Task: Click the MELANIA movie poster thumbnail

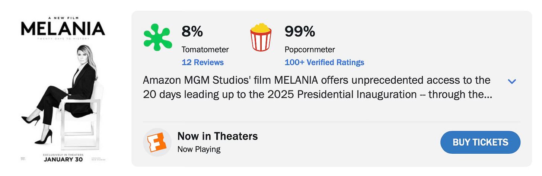Action: (x=63, y=89)
